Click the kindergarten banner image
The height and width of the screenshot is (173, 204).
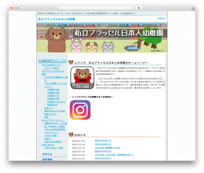pos(102,38)
